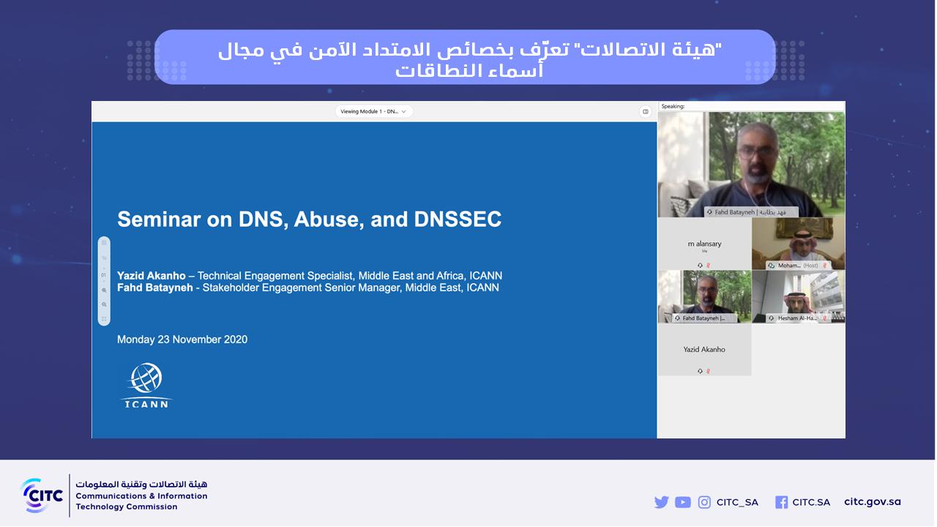This screenshot has width=937, height=527.
Task: Click the CITC_SA handle
Action: pyautogui.click(x=737, y=502)
